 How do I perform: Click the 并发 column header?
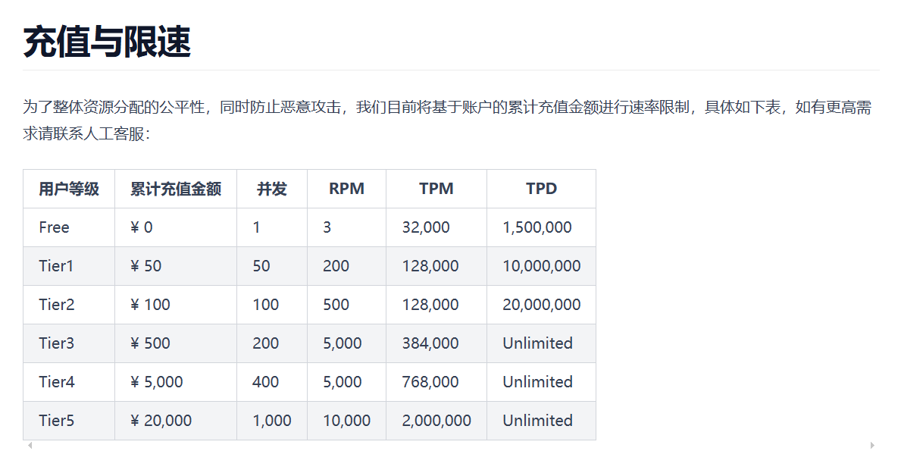click(272, 189)
